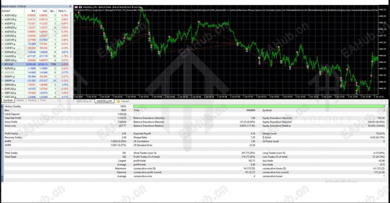Click the Total Trades value 291
The width and height of the screenshot is (390, 203).
point(124,153)
